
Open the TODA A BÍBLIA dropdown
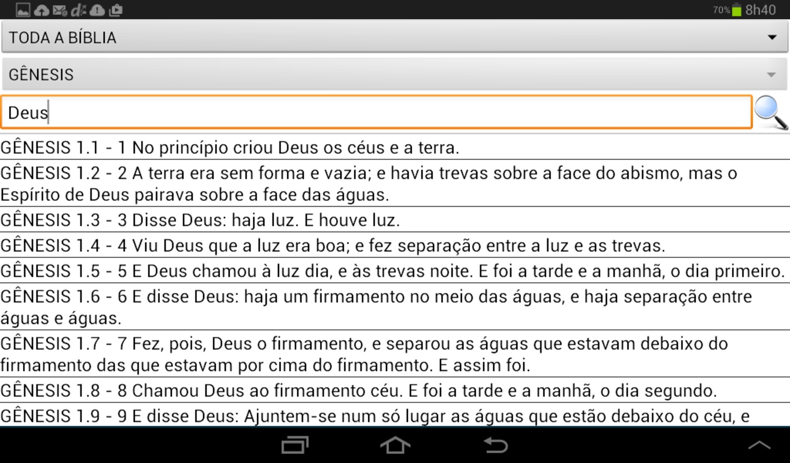point(395,37)
